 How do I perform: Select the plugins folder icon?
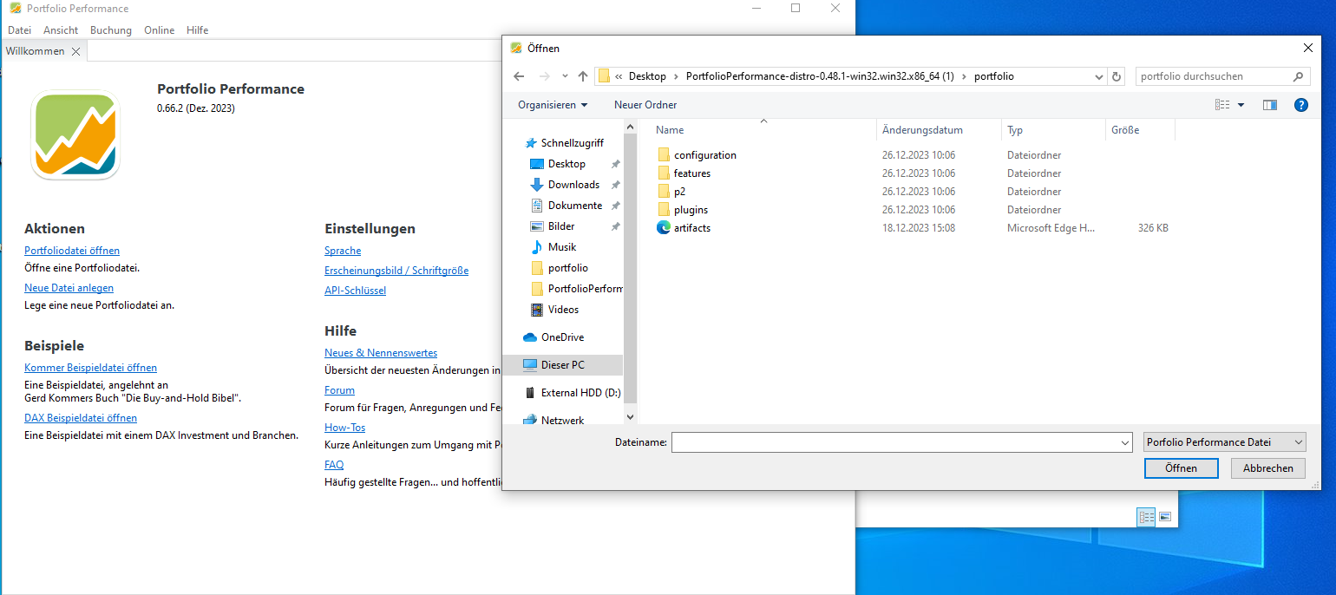point(664,210)
